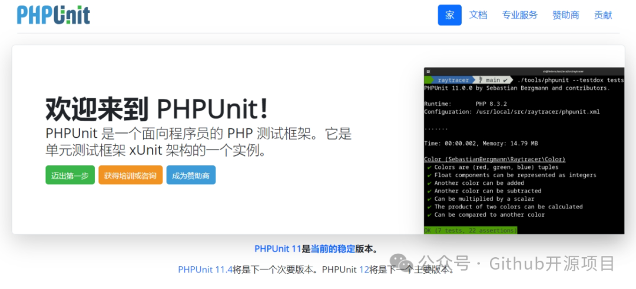Open the 12 version link
The width and height of the screenshot is (636, 289).
[365, 270]
